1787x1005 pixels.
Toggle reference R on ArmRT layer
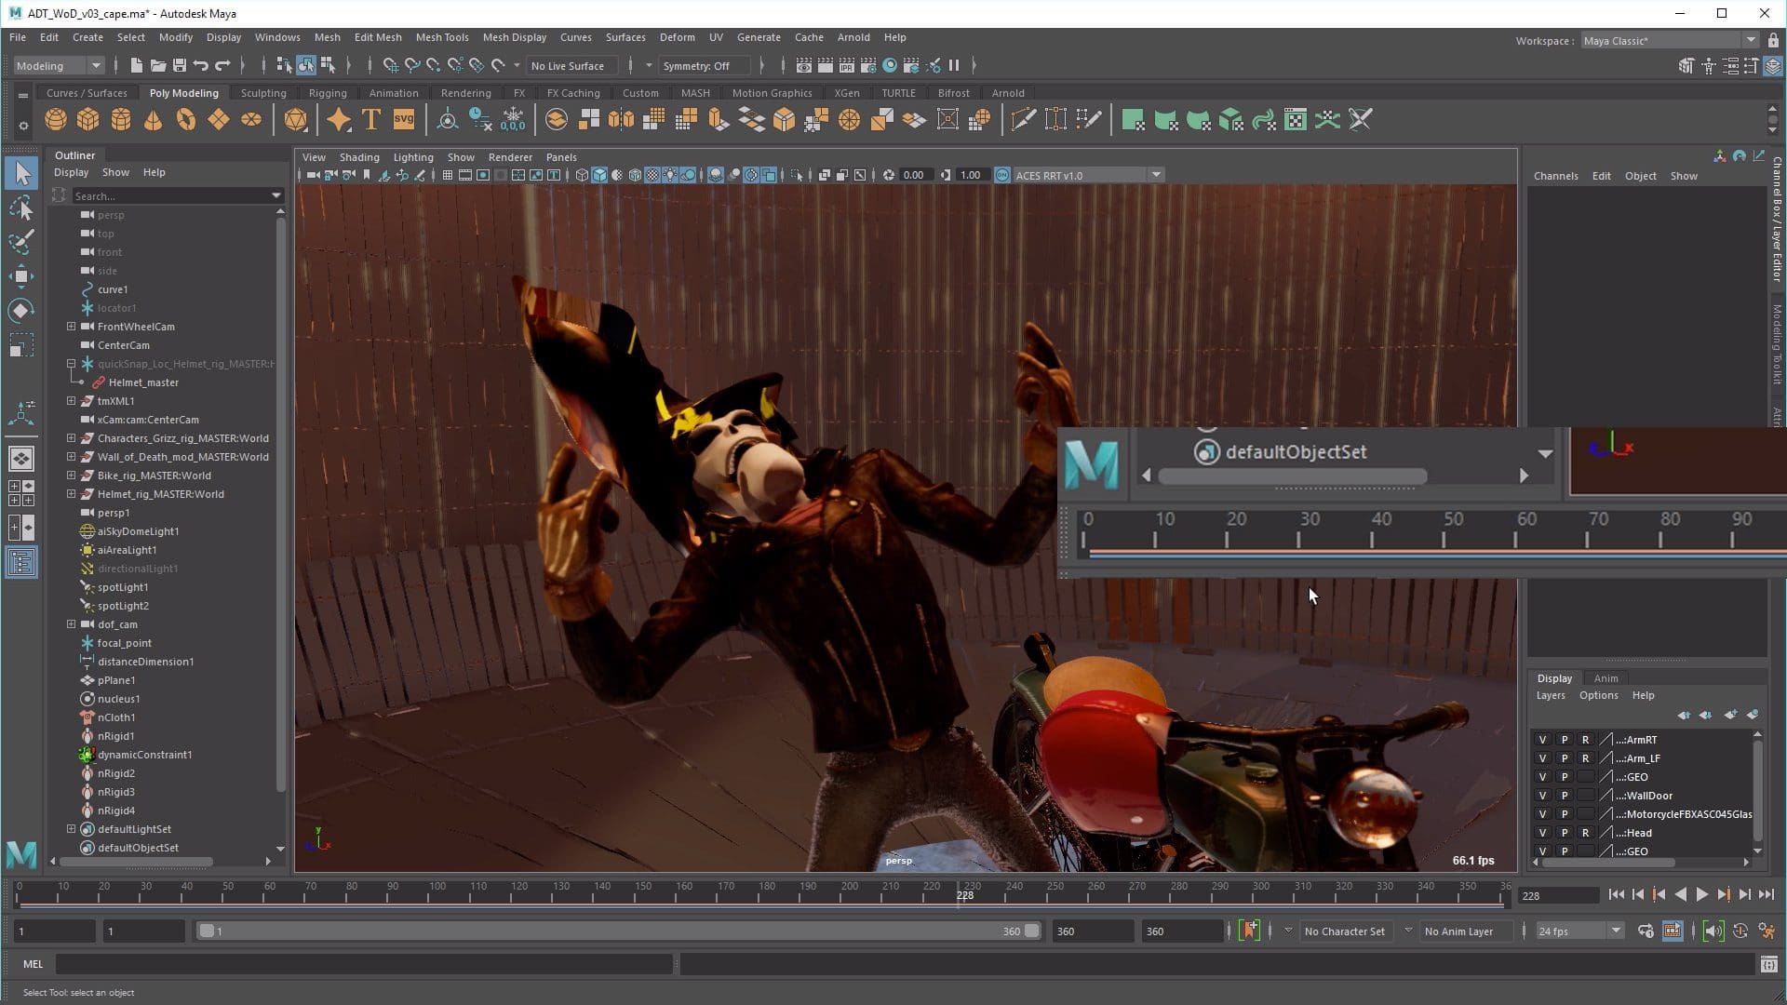[1585, 740]
